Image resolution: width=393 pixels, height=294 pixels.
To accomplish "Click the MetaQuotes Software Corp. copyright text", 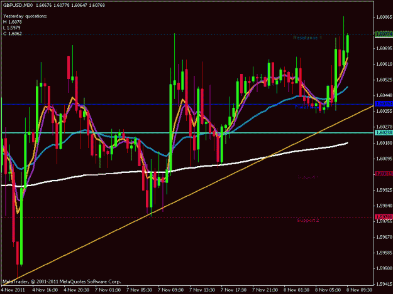I will click(62, 281).
